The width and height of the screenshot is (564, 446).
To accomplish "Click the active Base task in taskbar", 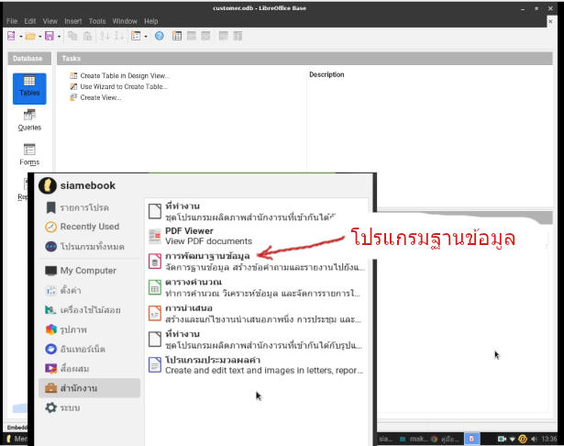I will click(471, 439).
